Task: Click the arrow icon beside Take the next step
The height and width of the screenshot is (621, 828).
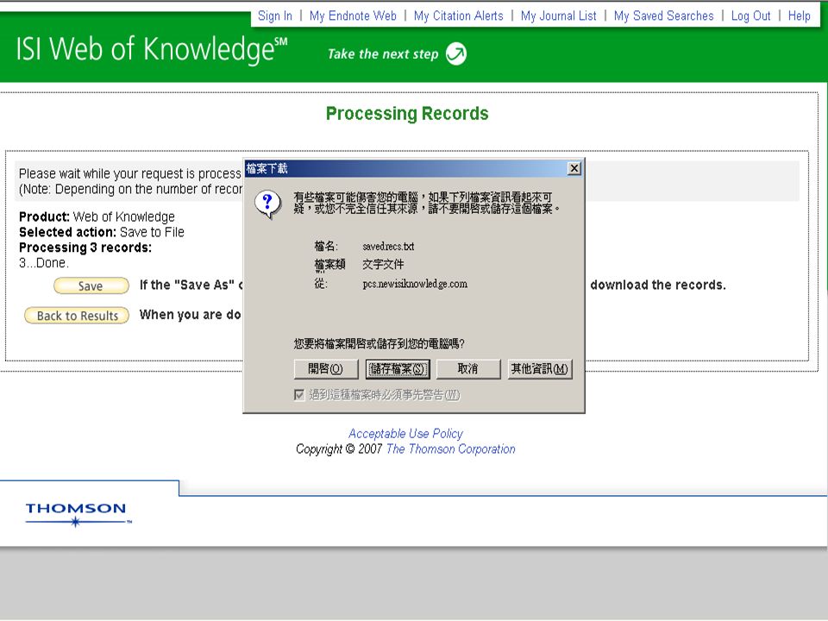Action: click(456, 53)
